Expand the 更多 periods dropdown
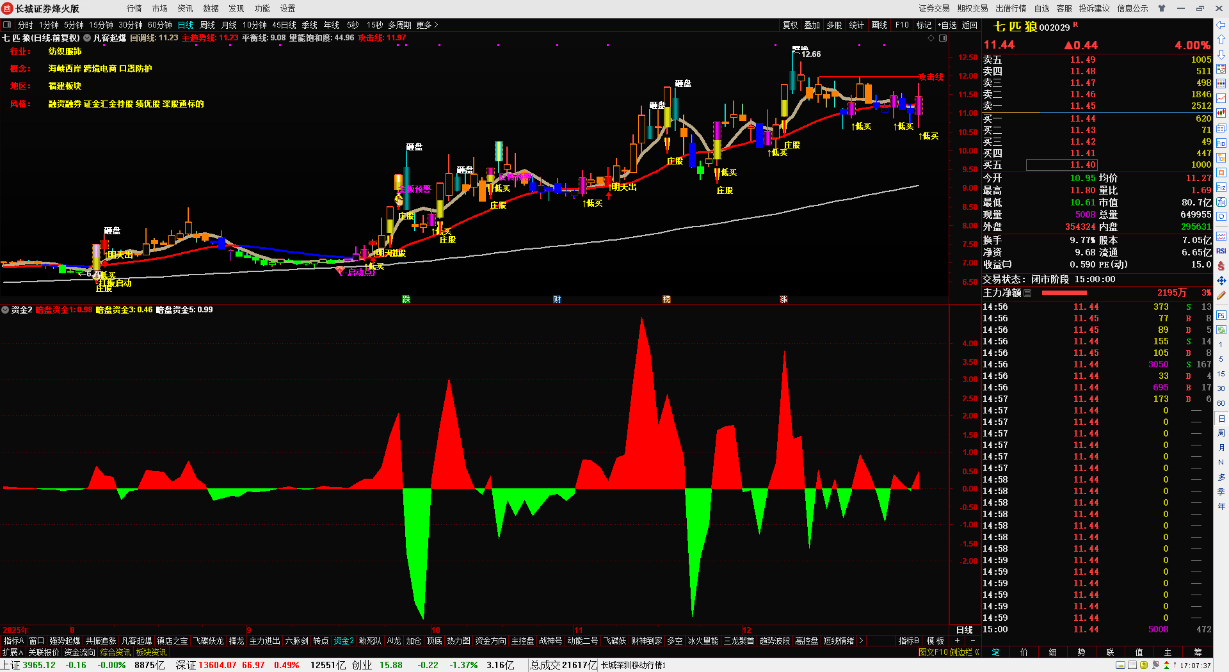This screenshot has width=1229, height=672. (427, 25)
